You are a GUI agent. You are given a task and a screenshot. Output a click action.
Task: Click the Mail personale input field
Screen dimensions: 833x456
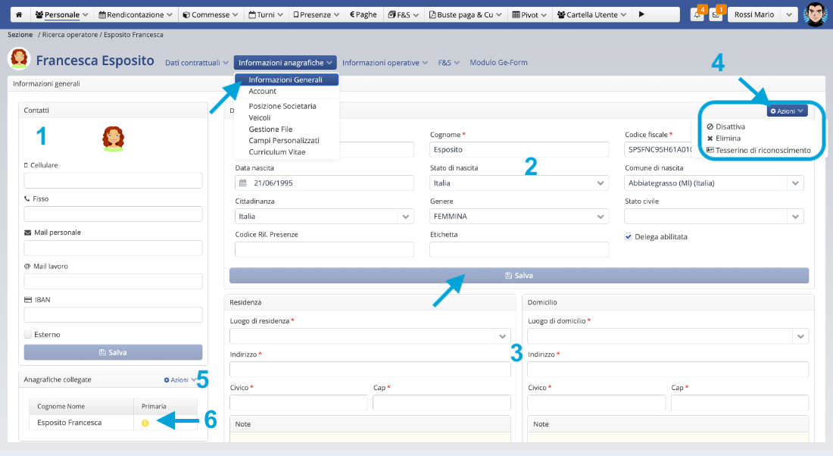tap(114, 248)
